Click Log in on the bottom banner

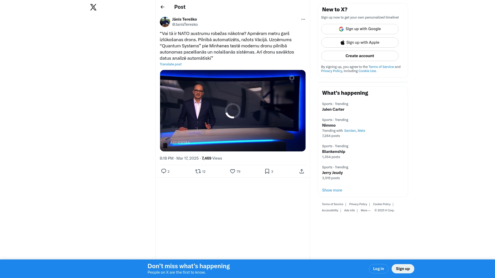378,269
